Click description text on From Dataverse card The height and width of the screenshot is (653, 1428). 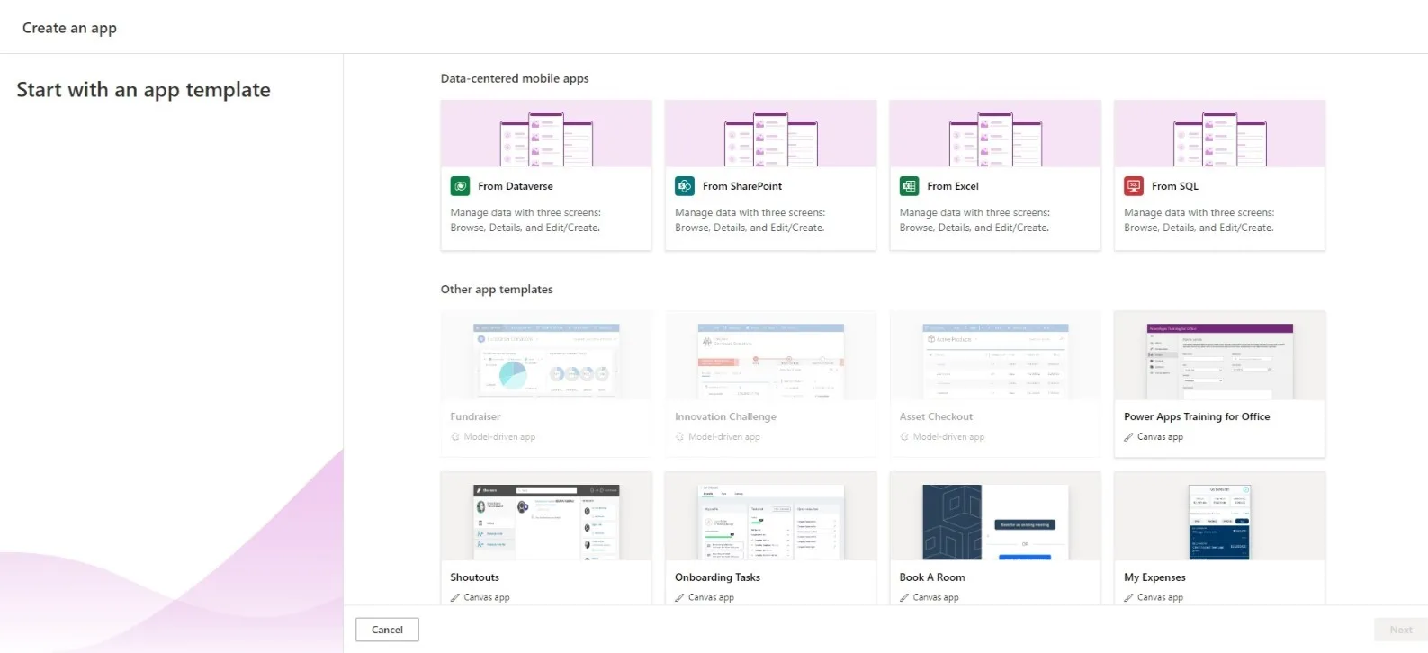tap(525, 220)
